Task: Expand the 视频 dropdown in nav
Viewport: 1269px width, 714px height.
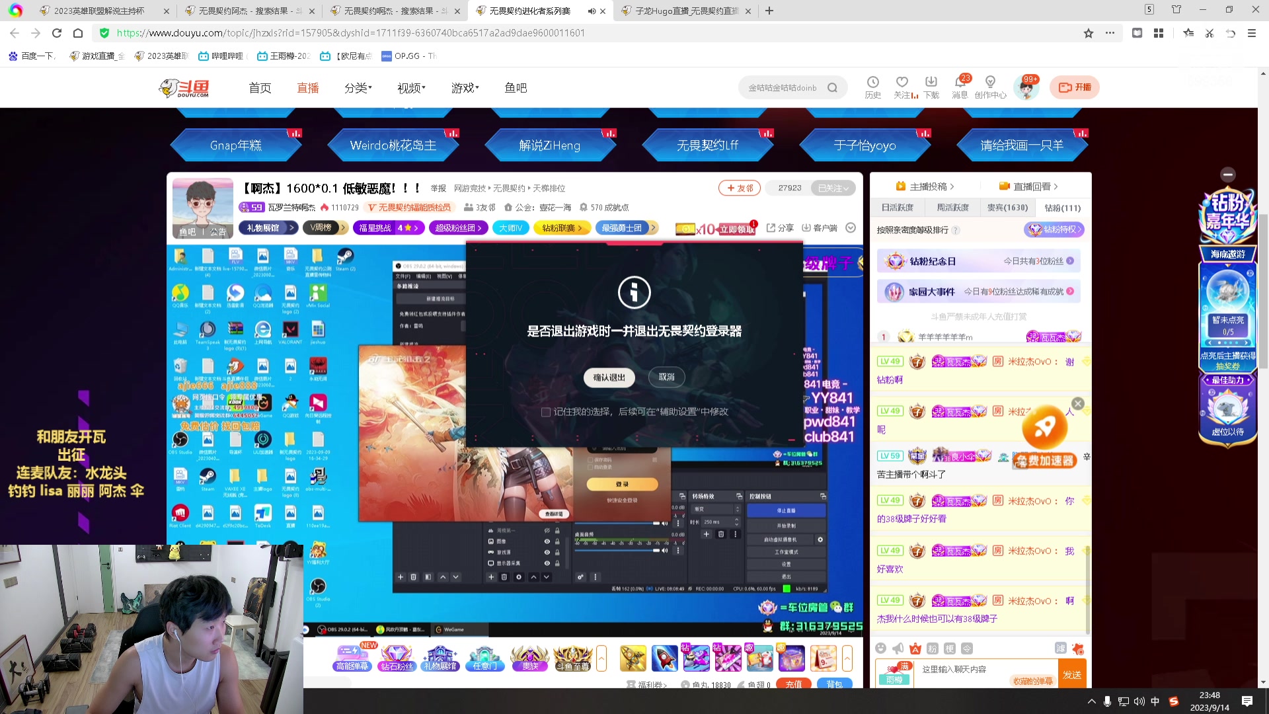Action: coord(411,88)
